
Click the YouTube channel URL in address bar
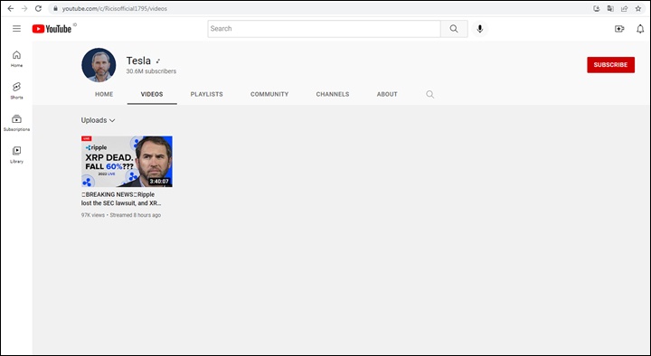point(115,9)
